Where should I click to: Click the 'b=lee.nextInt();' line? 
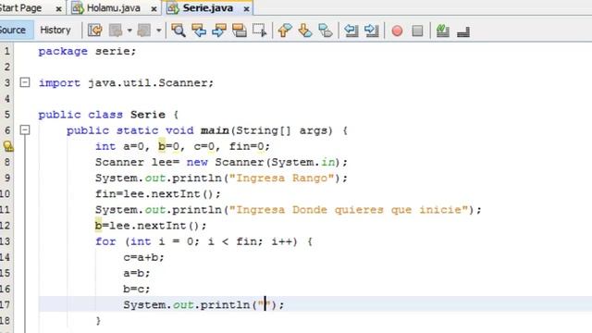pos(151,226)
